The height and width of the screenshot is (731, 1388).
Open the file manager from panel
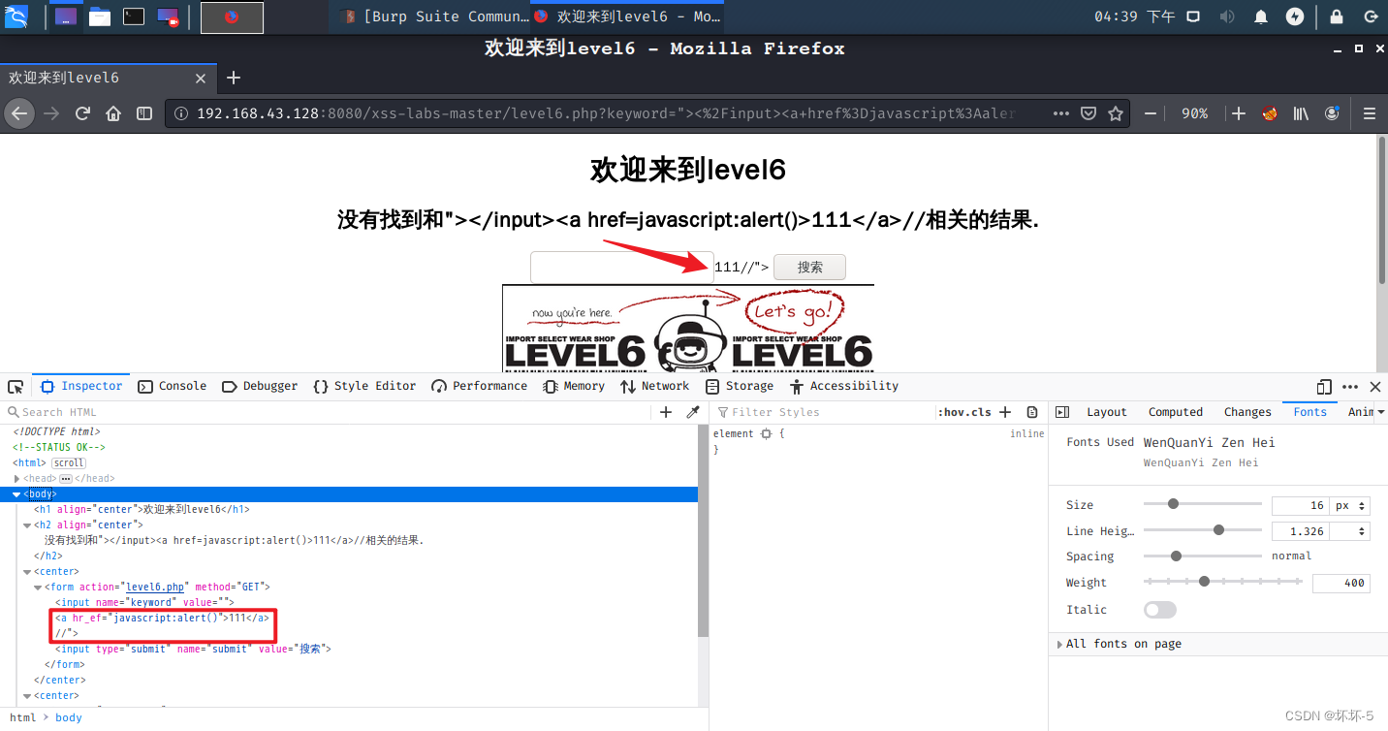pyautogui.click(x=100, y=16)
